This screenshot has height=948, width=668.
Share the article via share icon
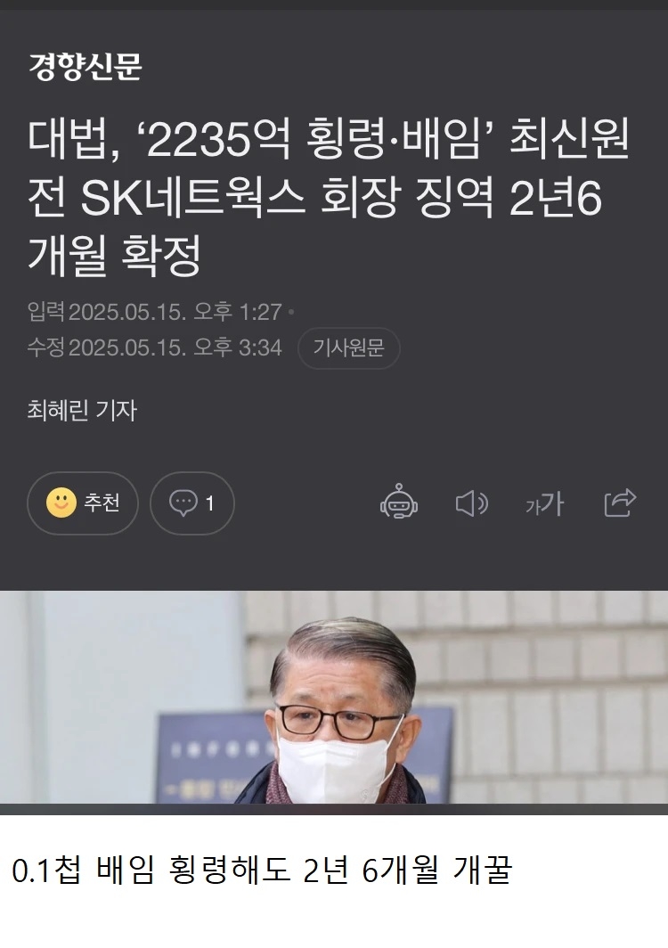[620, 503]
